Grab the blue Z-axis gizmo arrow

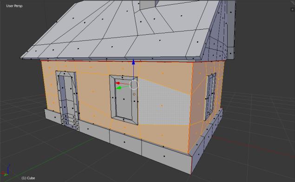[x=133, y=62]
